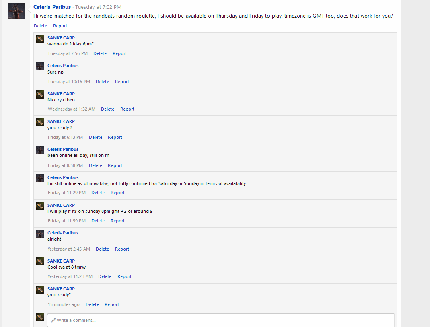Image resolution: width=430 pixels, height=327 pixels.
Task: Report the main profile post
Action: (x=60, y=26)
